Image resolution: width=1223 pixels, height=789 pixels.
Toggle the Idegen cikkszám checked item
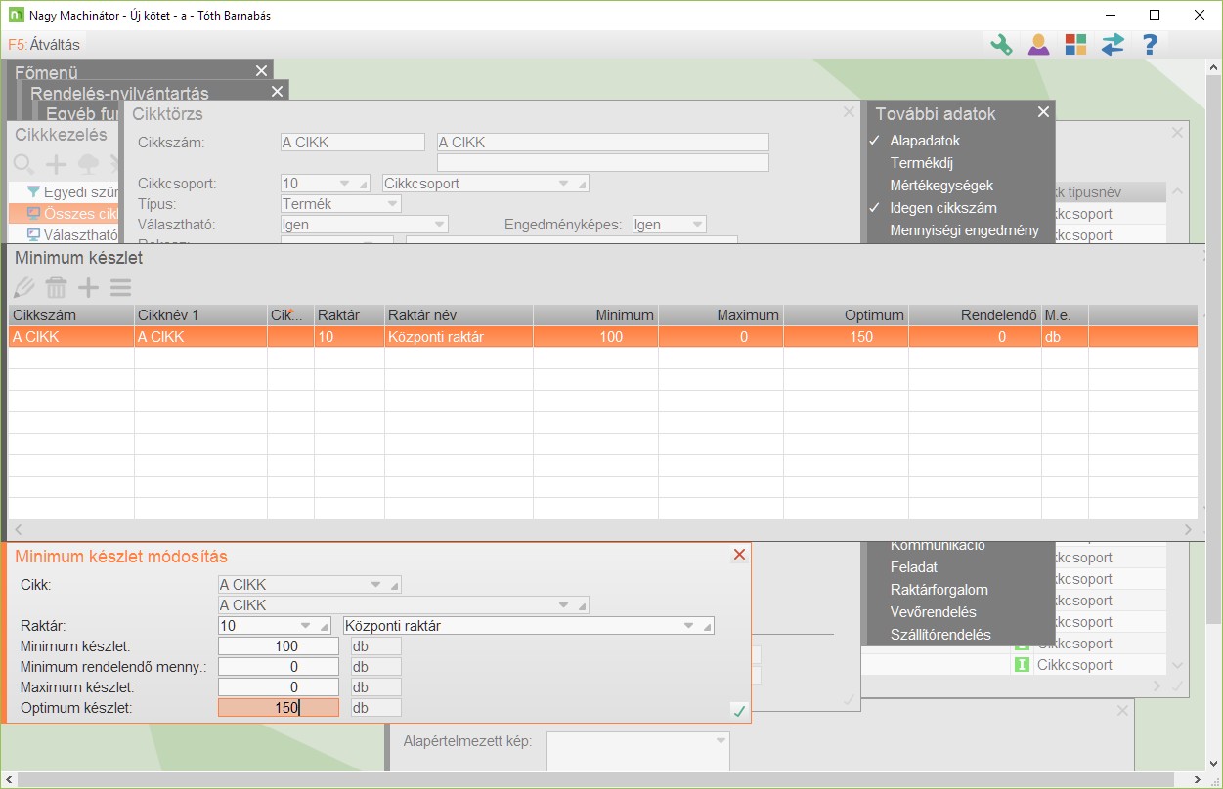pos(942,208)
